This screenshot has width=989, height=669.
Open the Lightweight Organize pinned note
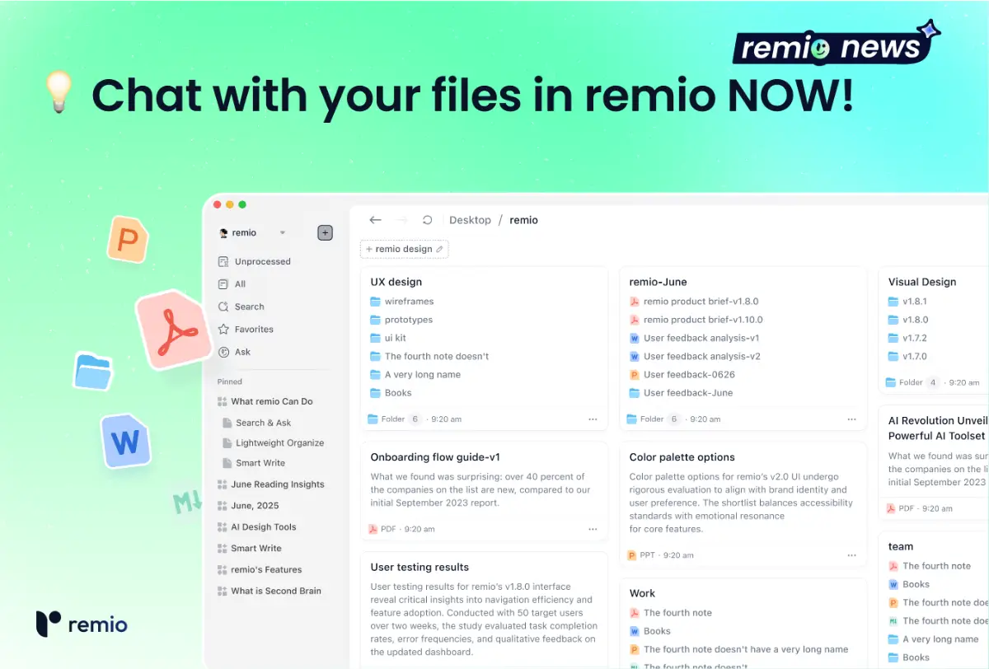(x=279, y=442)
